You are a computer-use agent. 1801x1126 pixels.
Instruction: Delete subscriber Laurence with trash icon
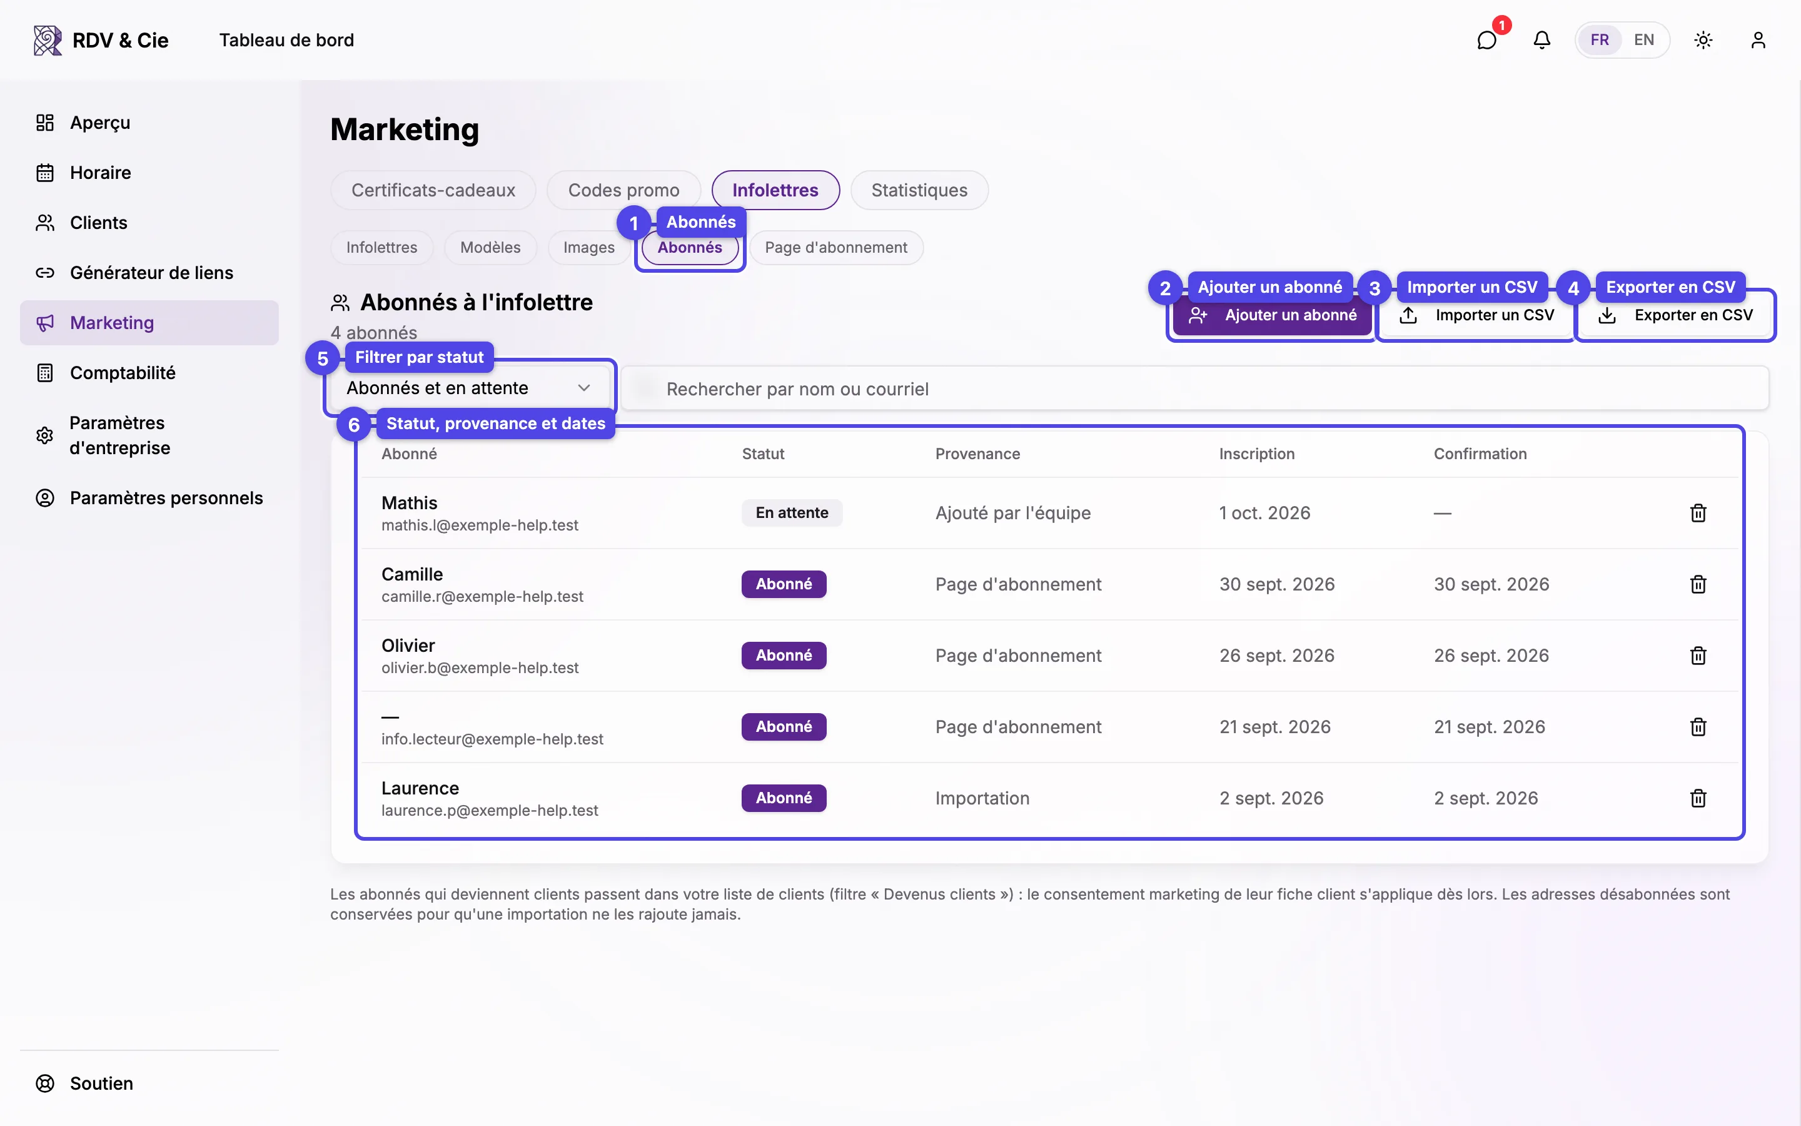coord(1698,798)
